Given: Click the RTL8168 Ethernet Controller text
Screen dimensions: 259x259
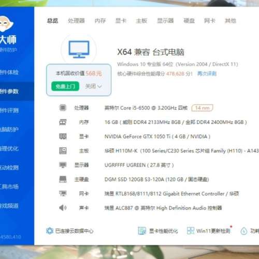Looking at the screenshot, I should point(171,194).
